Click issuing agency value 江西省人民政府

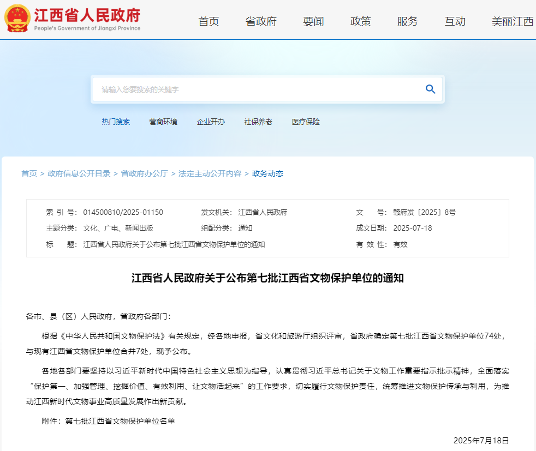(263, 212)
